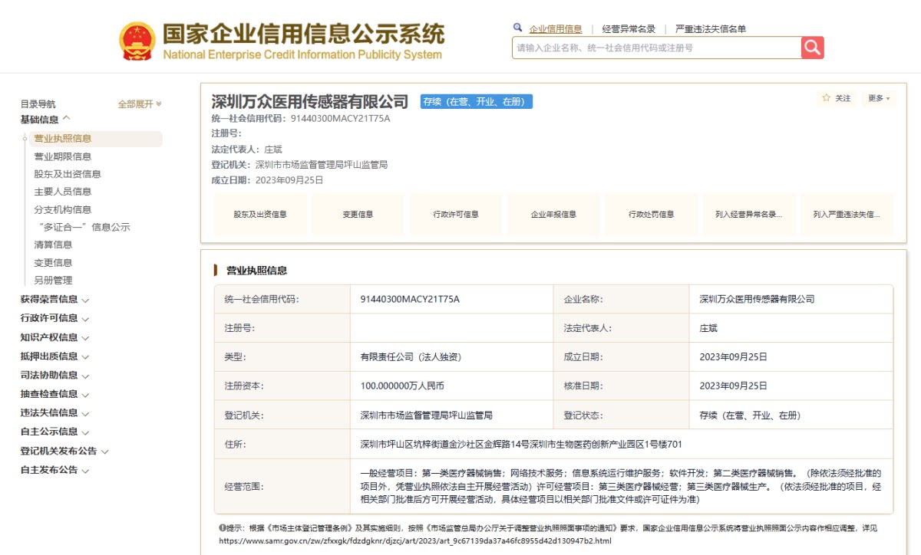Expand the 登记机关发布公告 section
The image size is (921, 555).
click(x=64, y=451)
